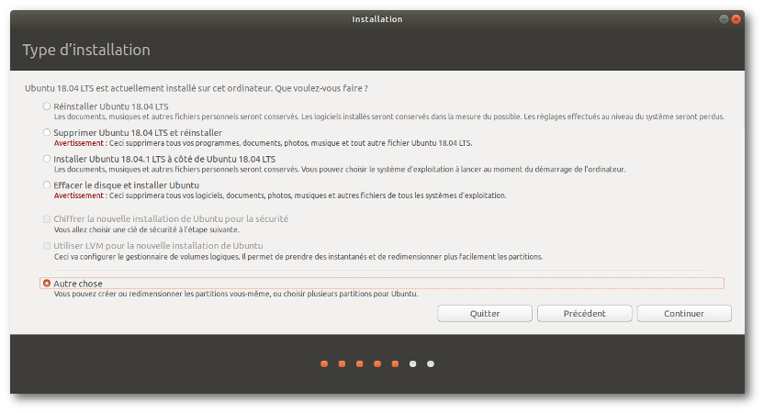Enable Chiffrer la nouvelle installation checkbox

point(47,218)
